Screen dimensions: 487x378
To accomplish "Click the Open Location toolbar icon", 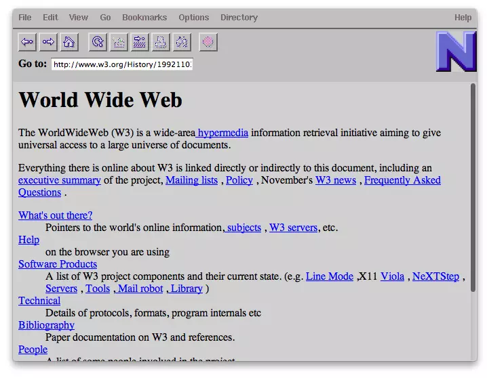I will pyautogui.click(x=140, y=42).
